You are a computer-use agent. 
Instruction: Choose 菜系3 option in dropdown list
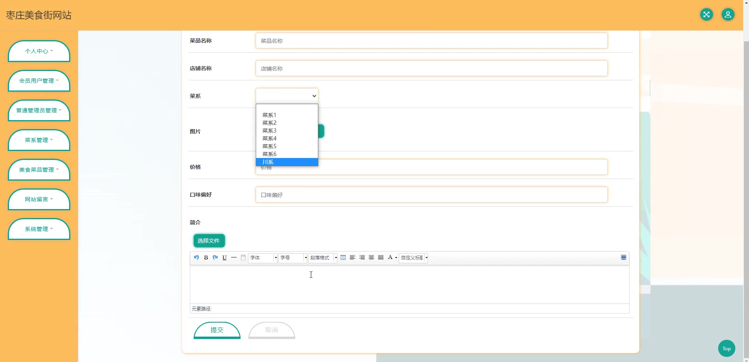269,131
